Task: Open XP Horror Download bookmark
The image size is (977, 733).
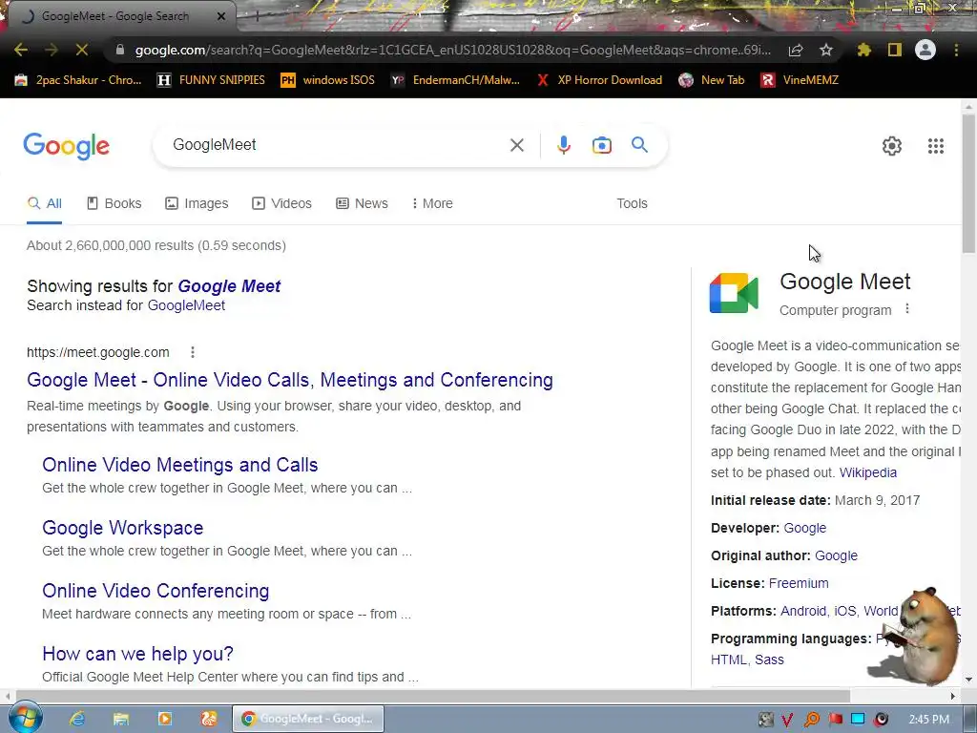Action: (599, 80)
